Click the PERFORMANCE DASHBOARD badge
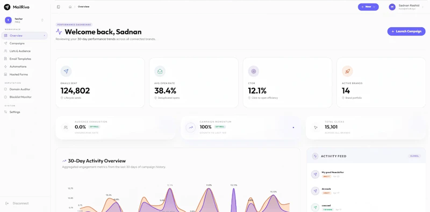This screenshot has width=430, height=212. [x=74, y=25]
